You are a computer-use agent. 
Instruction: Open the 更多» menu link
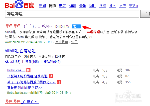pyautogui.click(x=134, y=6)
